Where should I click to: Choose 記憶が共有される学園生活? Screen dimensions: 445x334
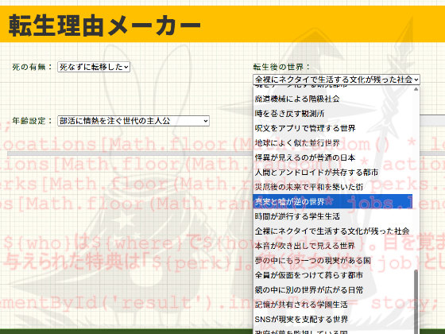tap(333, 305)
